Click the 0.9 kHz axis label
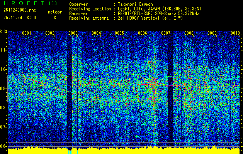The height and width of the screenshot is (154, 243). (3, 89)
